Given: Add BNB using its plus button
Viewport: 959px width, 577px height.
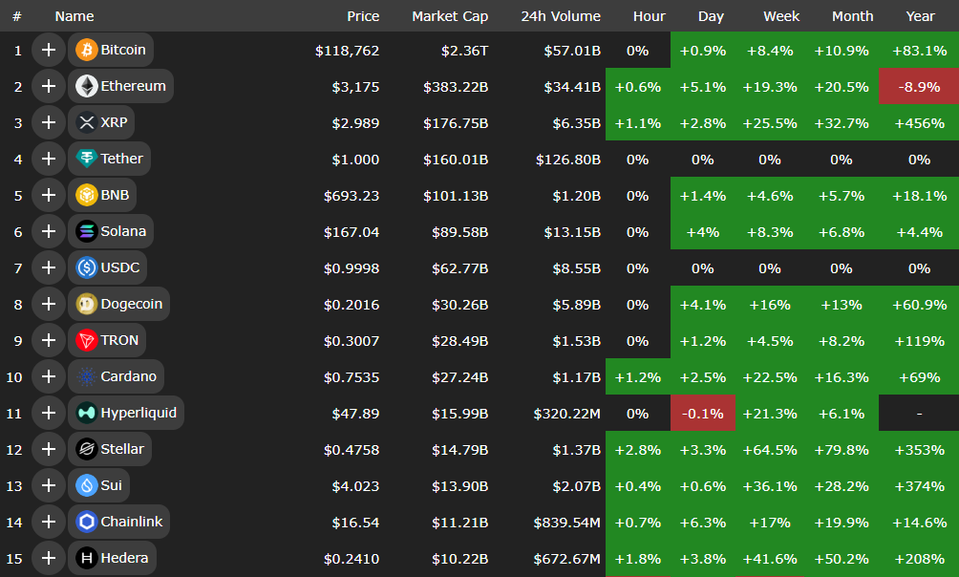Looking at the screenshot, I should pos(48,195).
